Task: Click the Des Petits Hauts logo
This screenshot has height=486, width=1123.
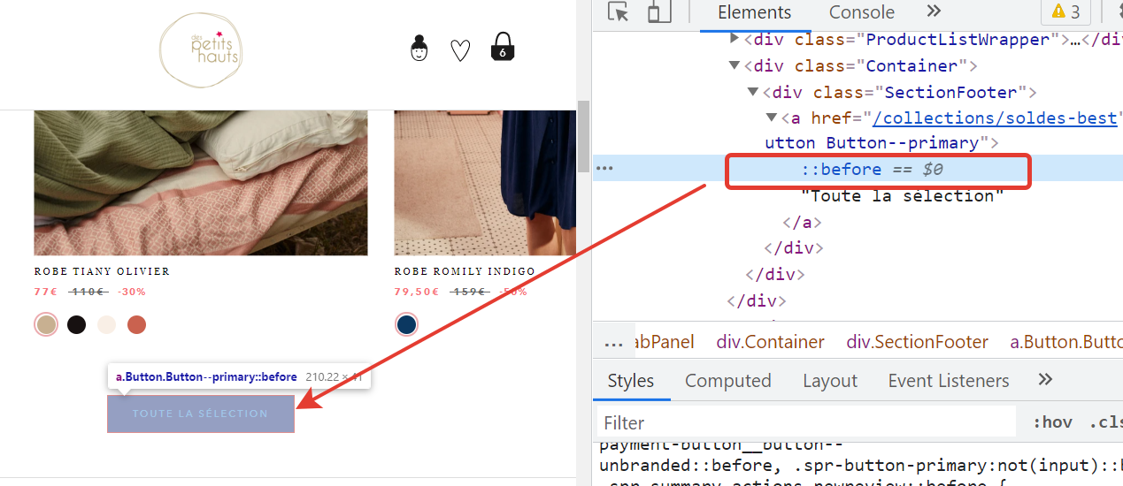Action: pyautogui.click(x=200, y=50)
